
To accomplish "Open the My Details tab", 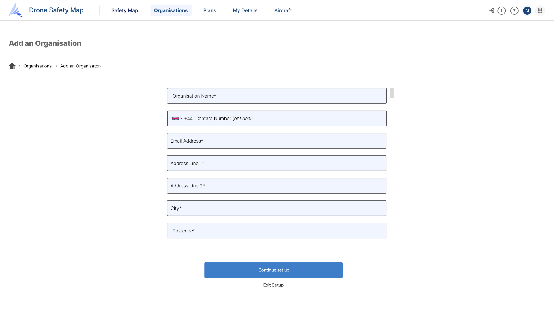I will (245, 10).
